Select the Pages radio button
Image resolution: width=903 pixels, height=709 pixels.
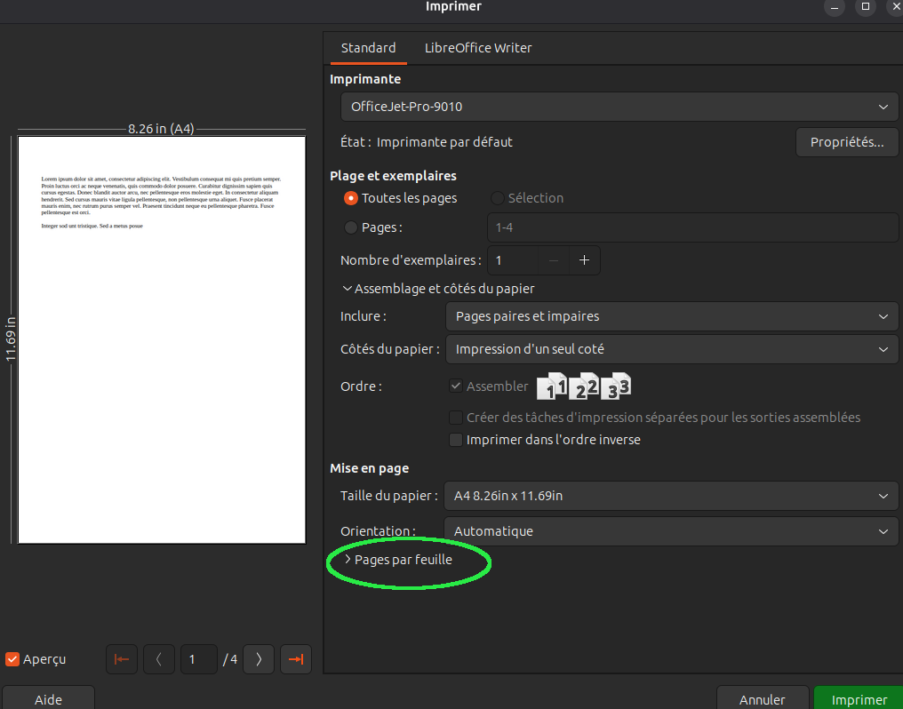point(351,227)
